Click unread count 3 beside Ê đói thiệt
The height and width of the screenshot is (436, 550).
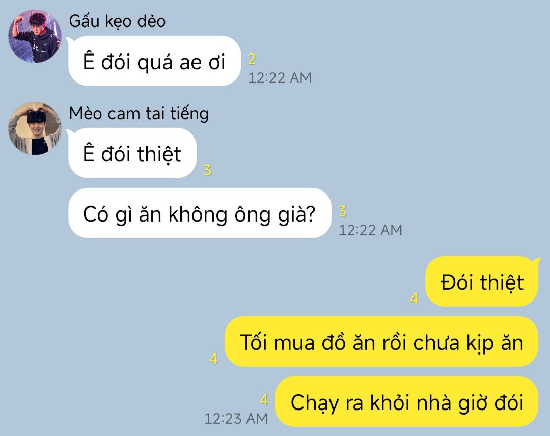pos(208,171)
